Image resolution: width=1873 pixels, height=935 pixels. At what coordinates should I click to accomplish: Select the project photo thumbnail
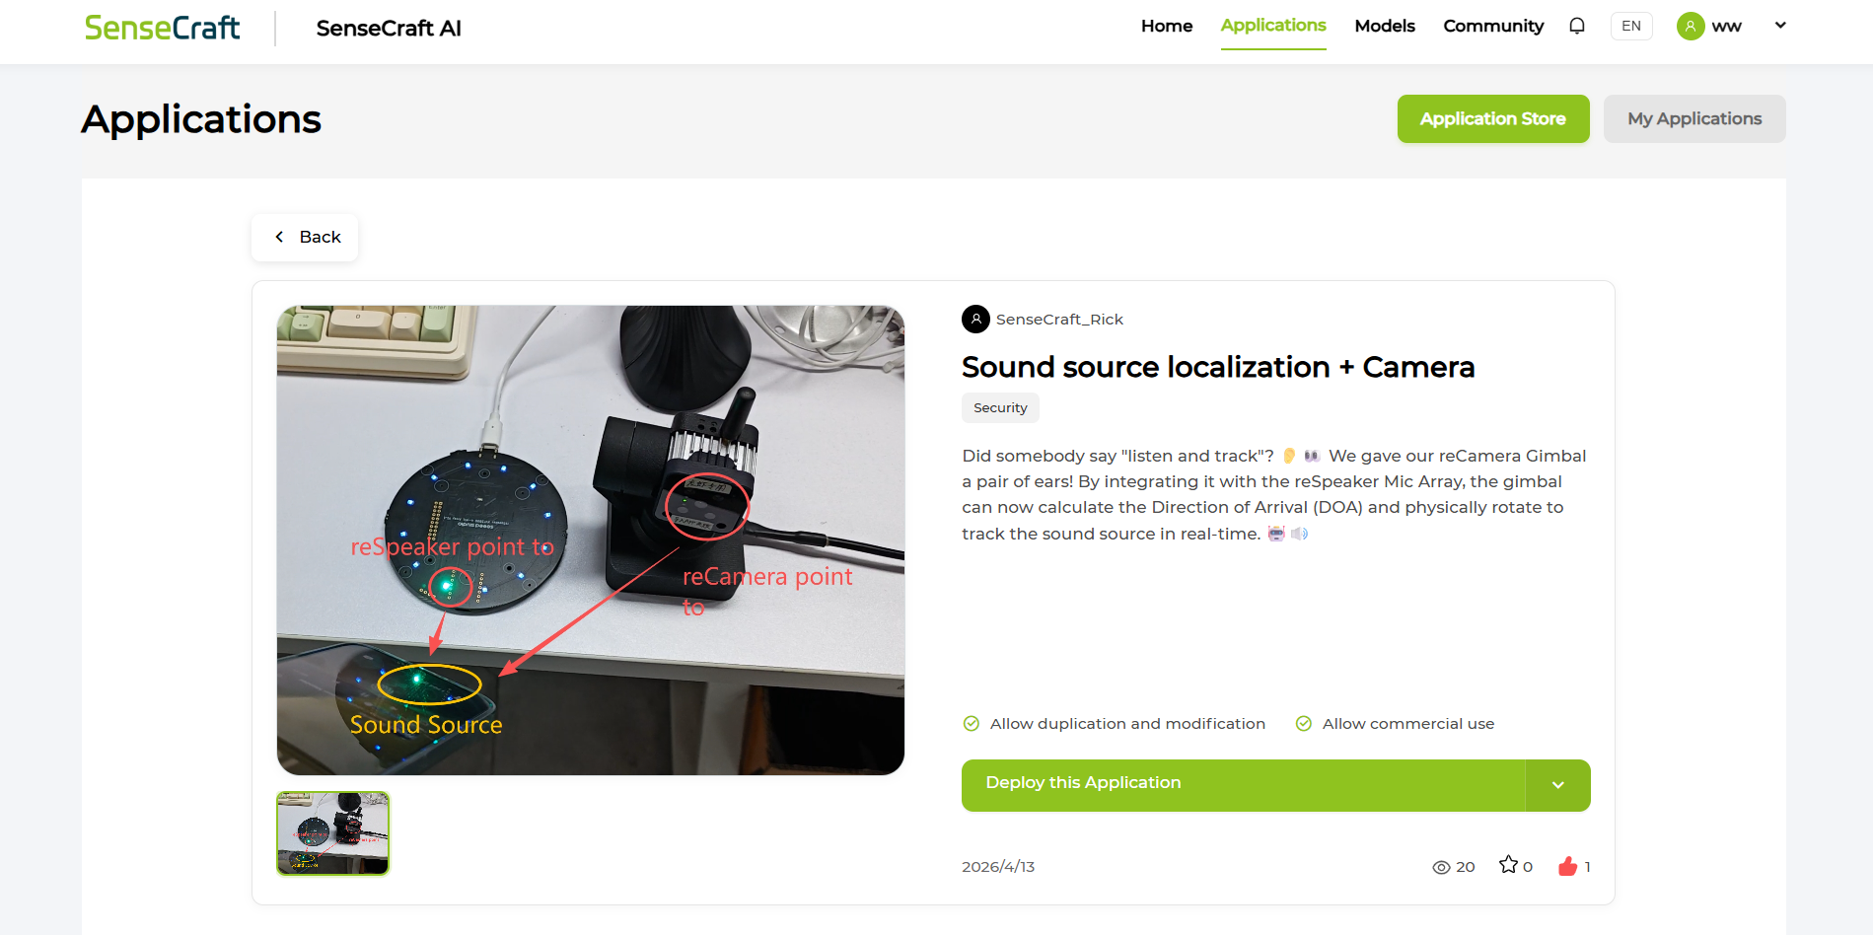(x=333, y=833)
